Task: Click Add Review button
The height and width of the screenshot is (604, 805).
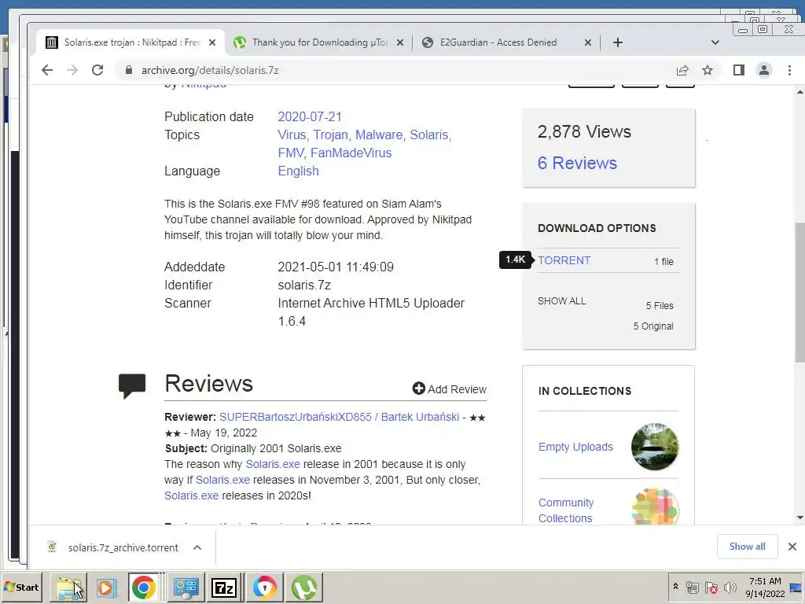Action: (449, 389)
